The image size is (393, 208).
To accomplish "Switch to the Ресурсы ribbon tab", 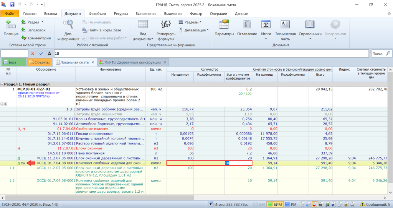I will 121,13.
